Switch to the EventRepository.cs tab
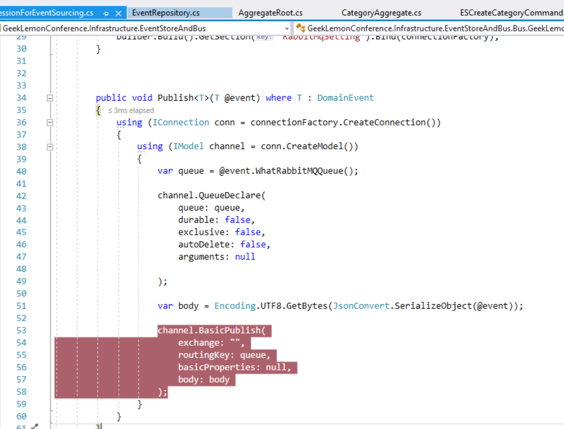564x429 pixels. point(166,13)
